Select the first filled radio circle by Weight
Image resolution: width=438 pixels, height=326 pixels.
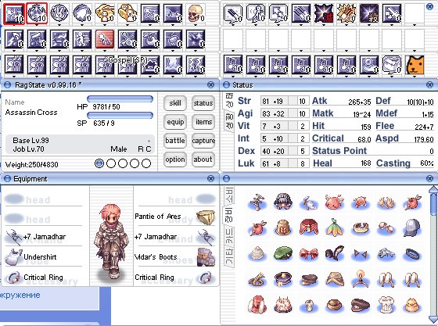coord(99,163)
